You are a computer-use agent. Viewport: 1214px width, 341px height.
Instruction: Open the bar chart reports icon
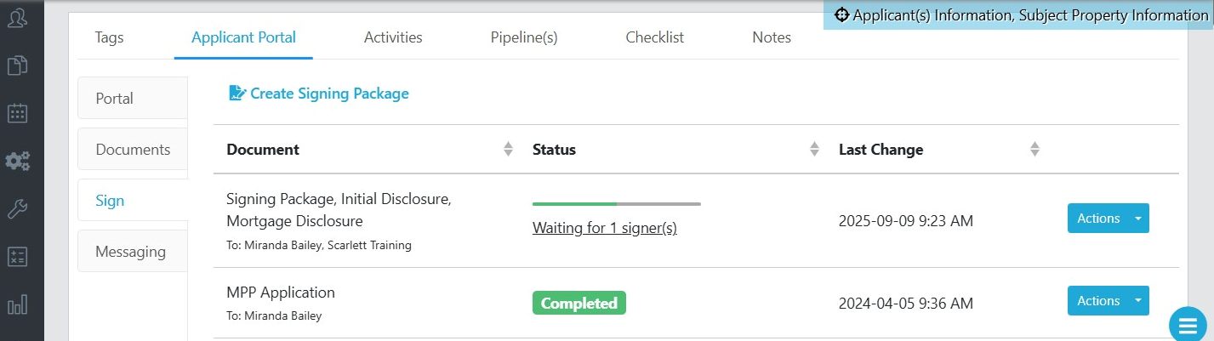[x=18, y=304]
